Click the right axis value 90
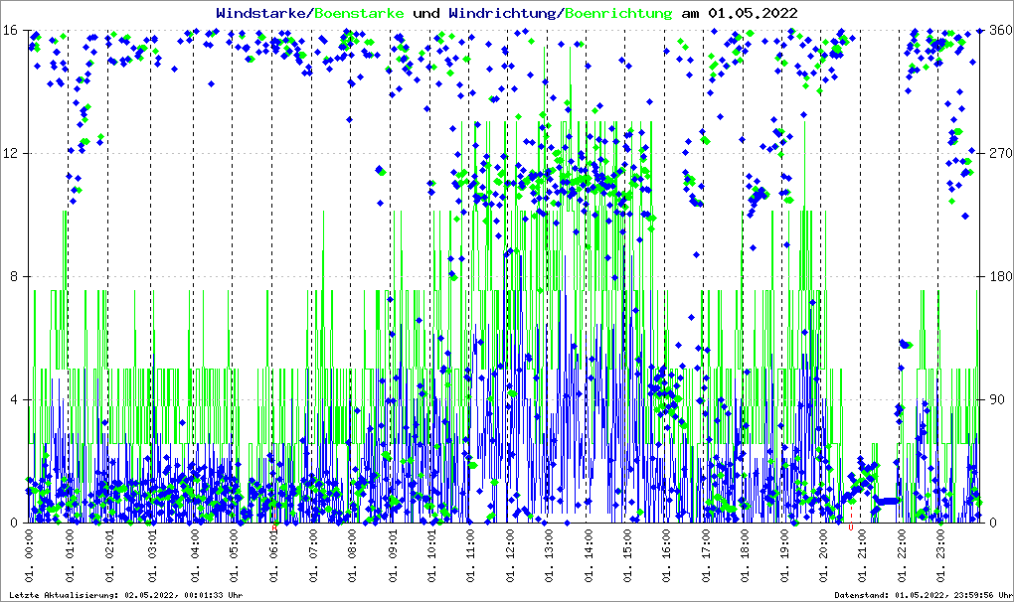 pyautogui.click(x=993, y=400)
